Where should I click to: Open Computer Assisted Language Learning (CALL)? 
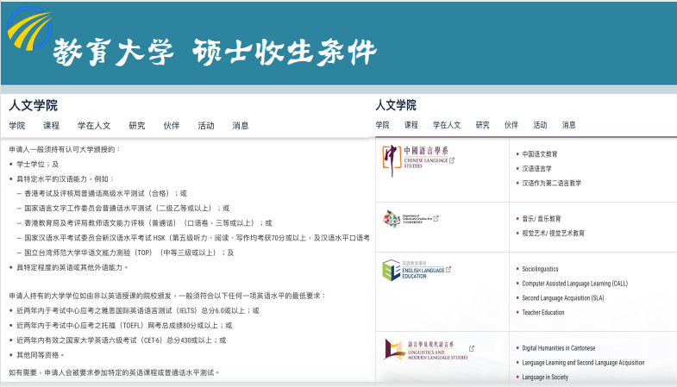[574, 284]
